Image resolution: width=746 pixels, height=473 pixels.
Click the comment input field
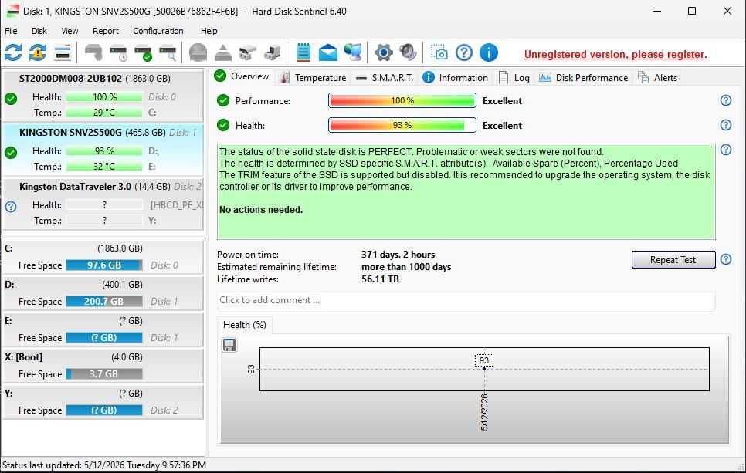click(x=466, y=300)
